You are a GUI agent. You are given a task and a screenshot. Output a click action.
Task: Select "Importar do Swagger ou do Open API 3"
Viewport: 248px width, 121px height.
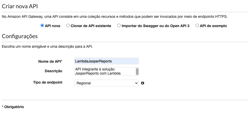(x=119, y=26)
